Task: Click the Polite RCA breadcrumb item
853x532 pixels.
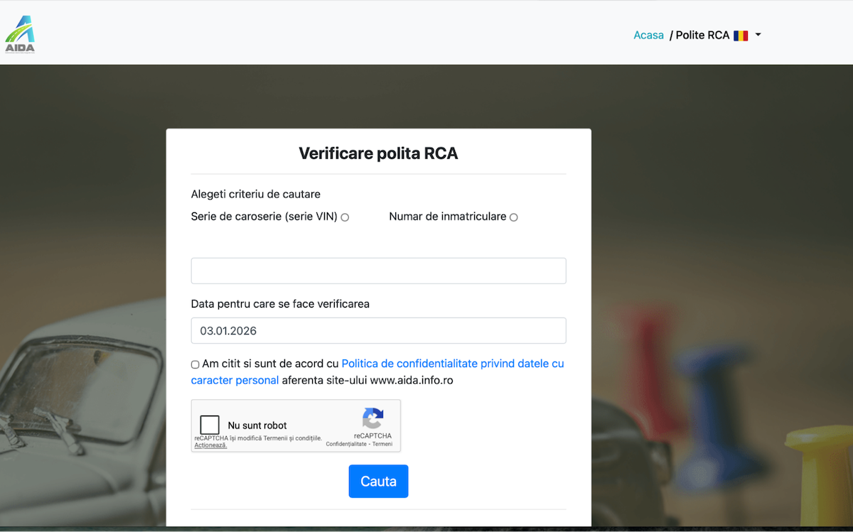Action: tap(702, 34)
